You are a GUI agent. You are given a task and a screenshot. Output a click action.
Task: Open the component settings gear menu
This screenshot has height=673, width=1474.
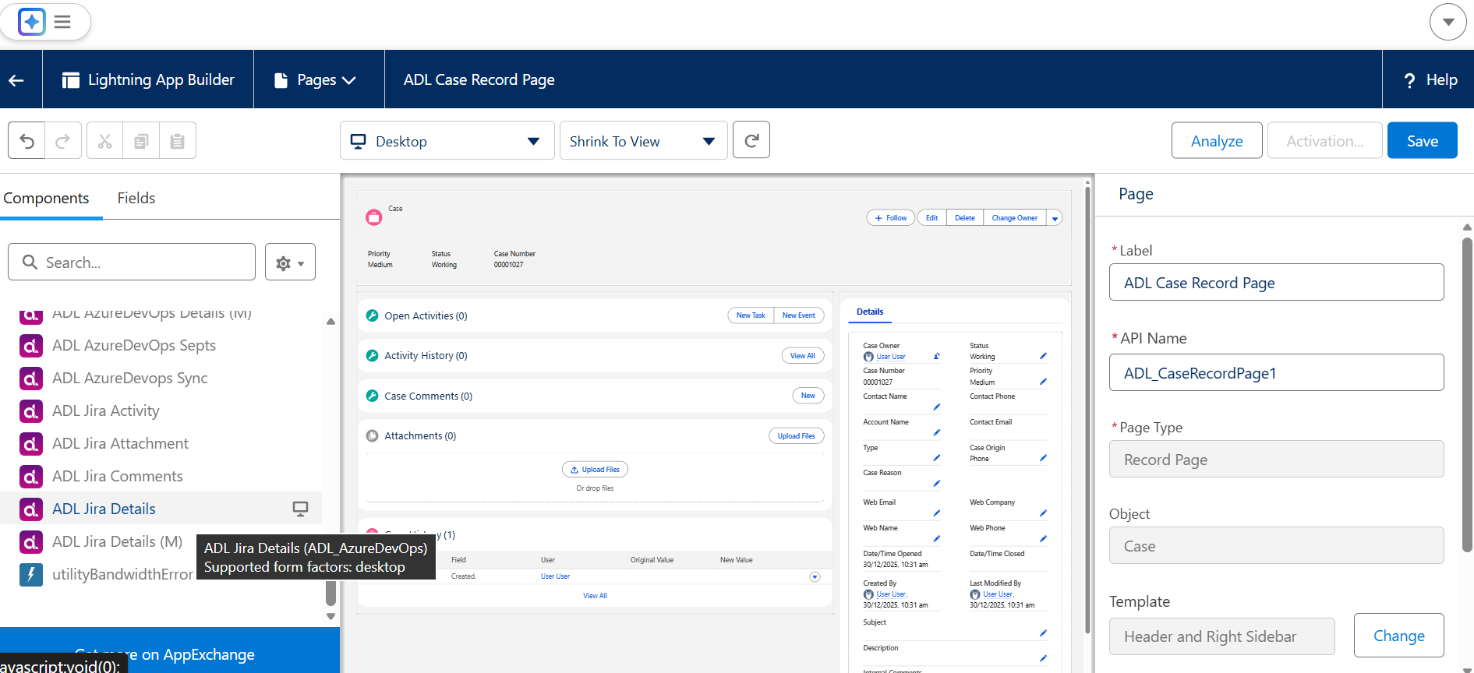[x=290, y=263]
